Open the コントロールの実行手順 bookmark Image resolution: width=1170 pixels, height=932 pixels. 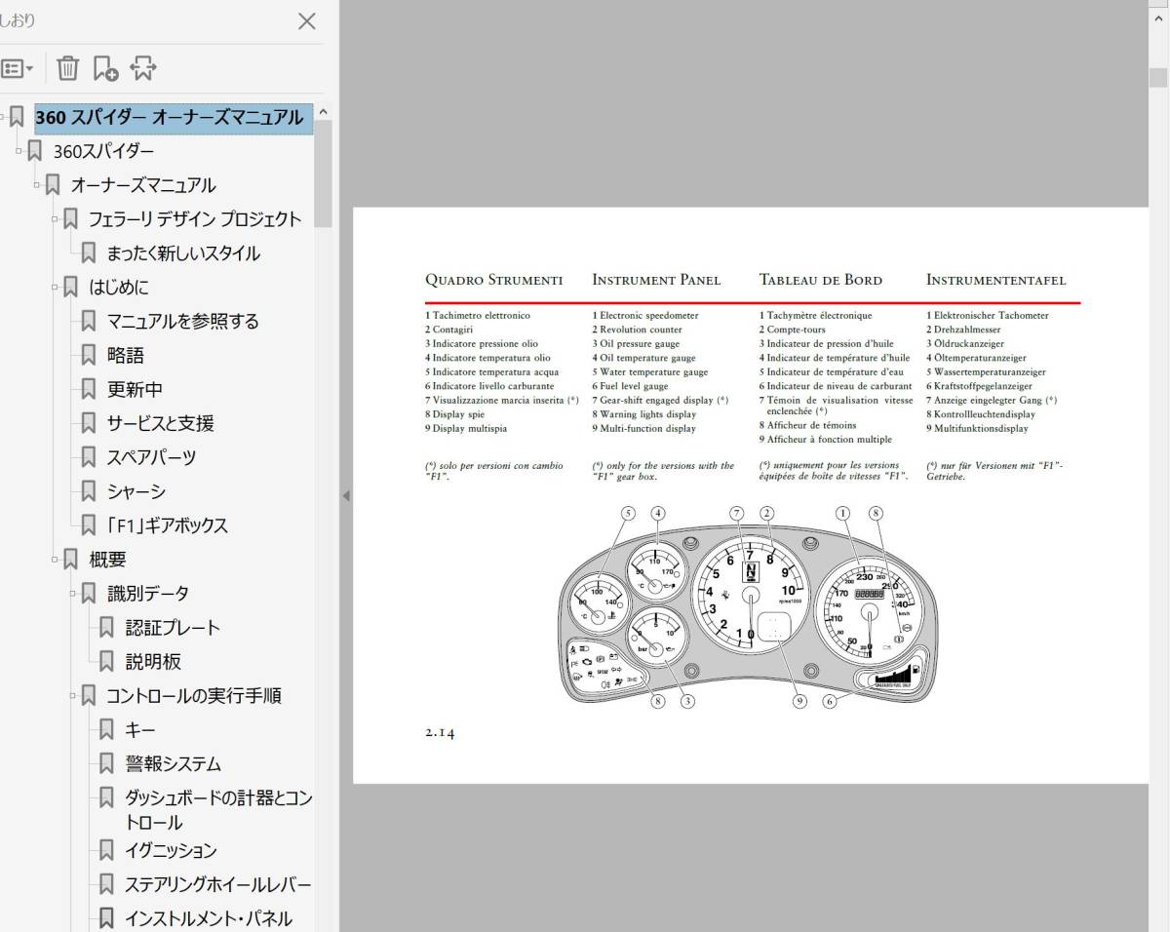(x=194, y=696)
